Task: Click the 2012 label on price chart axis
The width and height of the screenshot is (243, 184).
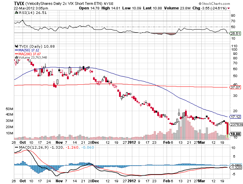Action: [x=132, y=142]
